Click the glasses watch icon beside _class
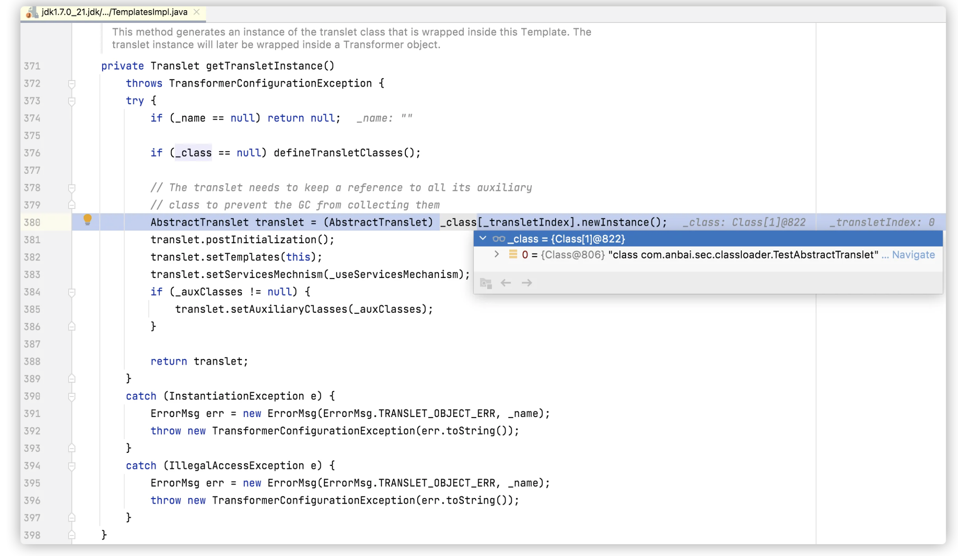Image resolution: width=958 pixels, height=556 pixels. (x=499, y=239)
